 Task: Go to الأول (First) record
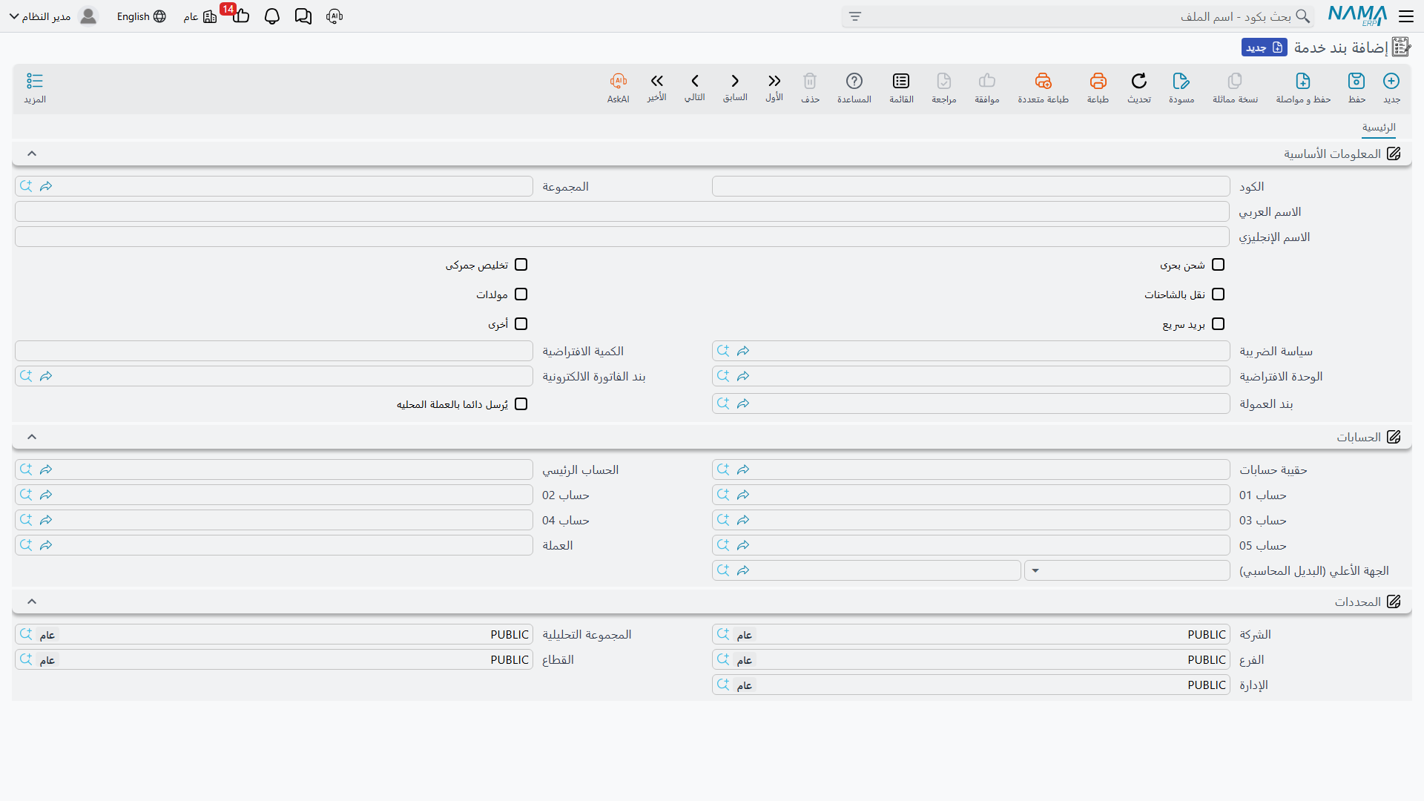(x=774, y=81)
